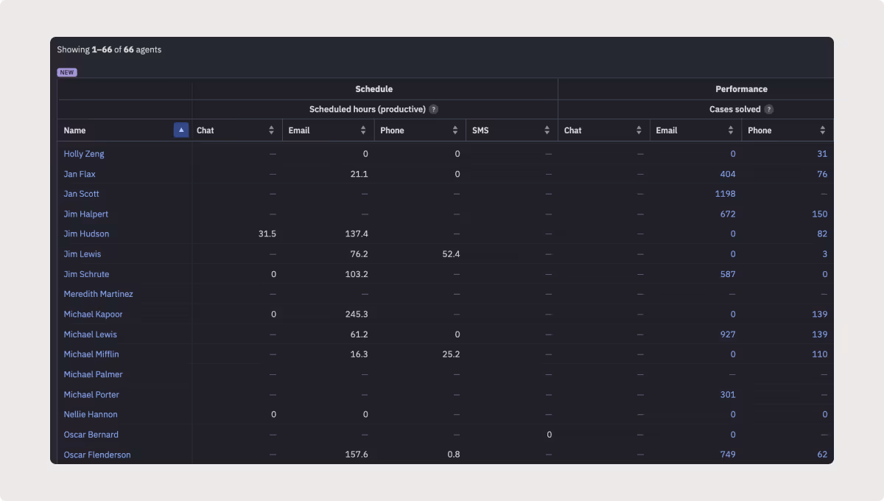Click Jim Lewis's 3 phone cases
This screenshot has height=501, width=884.
825,253
